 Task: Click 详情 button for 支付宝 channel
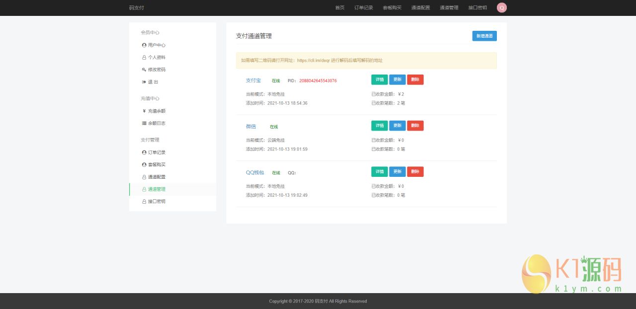pos(379,79)
